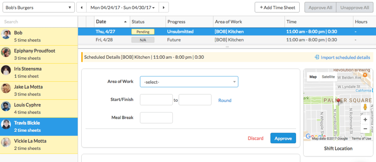Sort by the Hours column header
Image resolution: width=376 pixels, height=162 pixels.
pyautogui.click(x=364, y=22)
